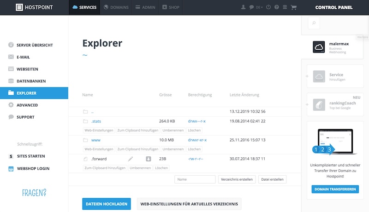Add .forward to clipboard
This screenshot has height=212, width=369.
105,168
